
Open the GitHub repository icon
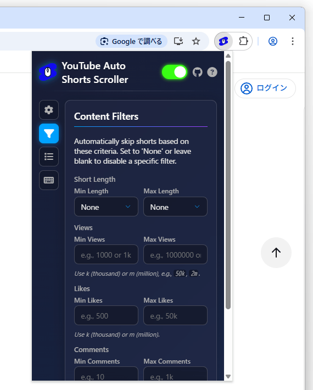click(197, 73)
